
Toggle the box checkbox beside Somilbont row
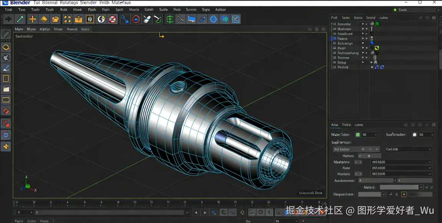[x=335, y=34]
